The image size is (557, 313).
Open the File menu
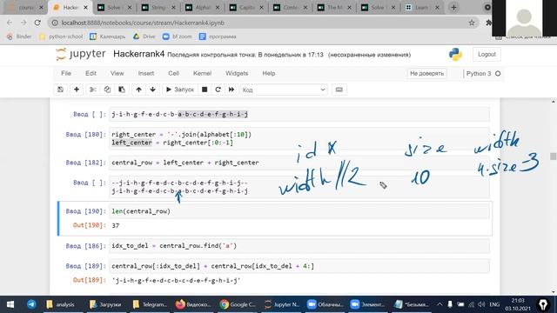pyautogui.click(x=66, y=73)
